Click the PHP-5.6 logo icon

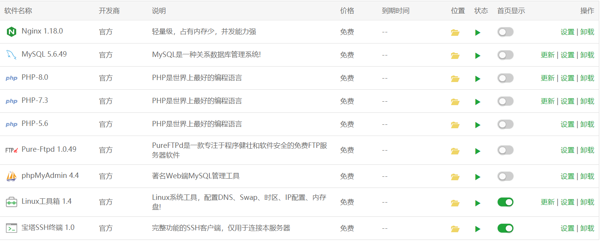[x=12, y=124]
